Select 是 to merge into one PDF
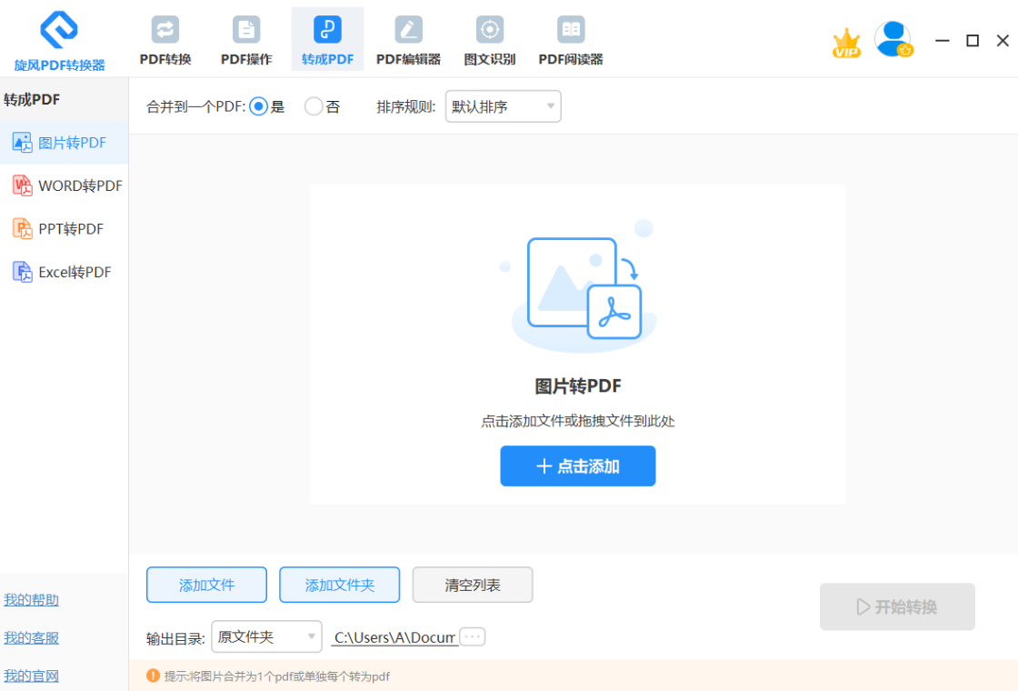The width and height of the screenshot is (1018, 691). (258, 106)
